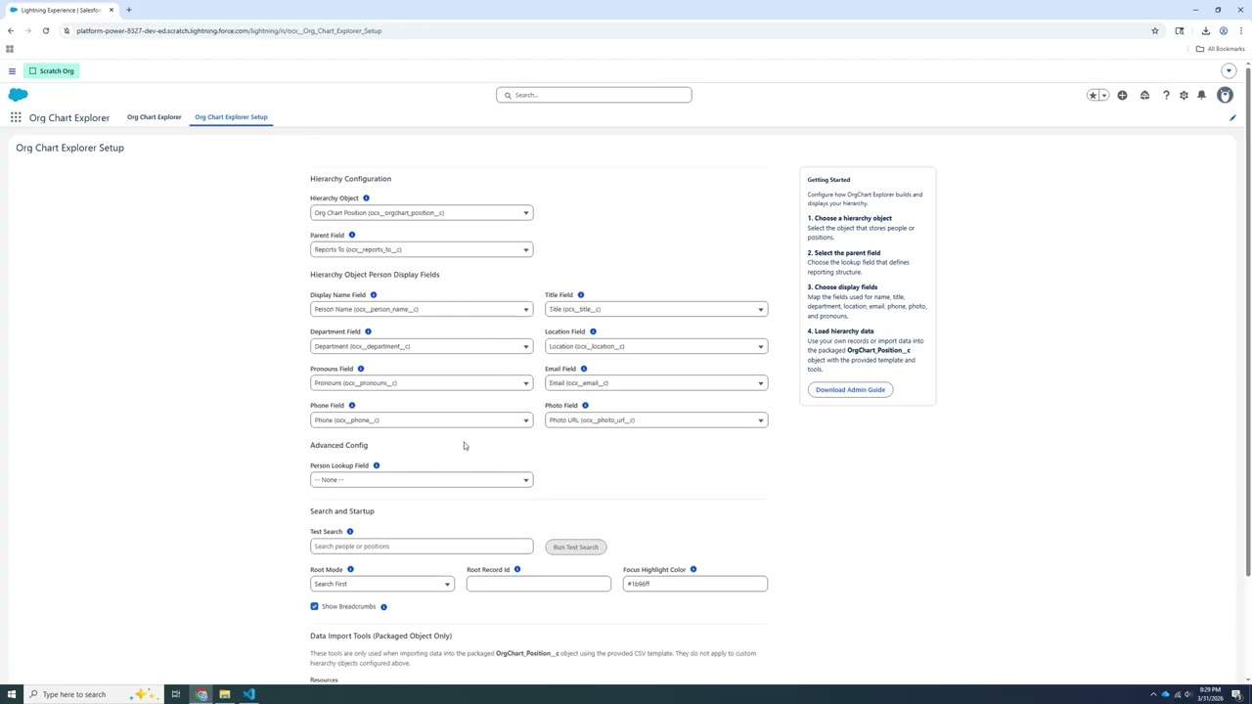Show info tooltip for Show Breadcrumbs

[383, 607]
